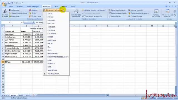The height and width of the screenshot is (100, 178).
Task: Open the Autosuma dropdown
Action: [x=14, y=10]
